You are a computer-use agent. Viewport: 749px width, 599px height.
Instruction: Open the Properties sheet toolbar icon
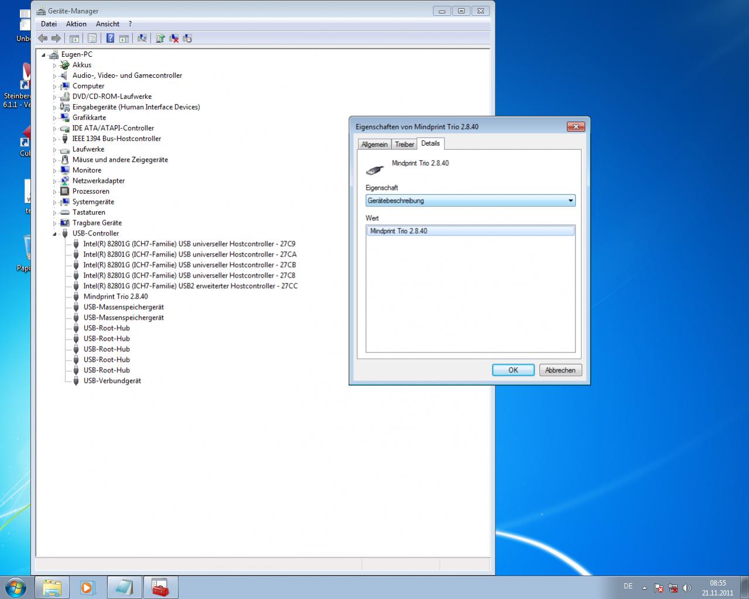(92, 39)
